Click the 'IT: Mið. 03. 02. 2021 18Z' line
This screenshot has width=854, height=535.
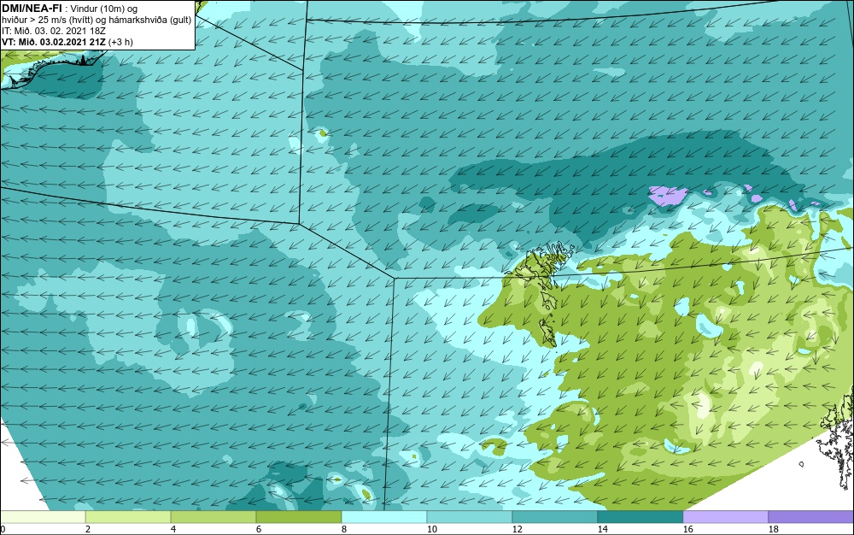coord(53,31)
